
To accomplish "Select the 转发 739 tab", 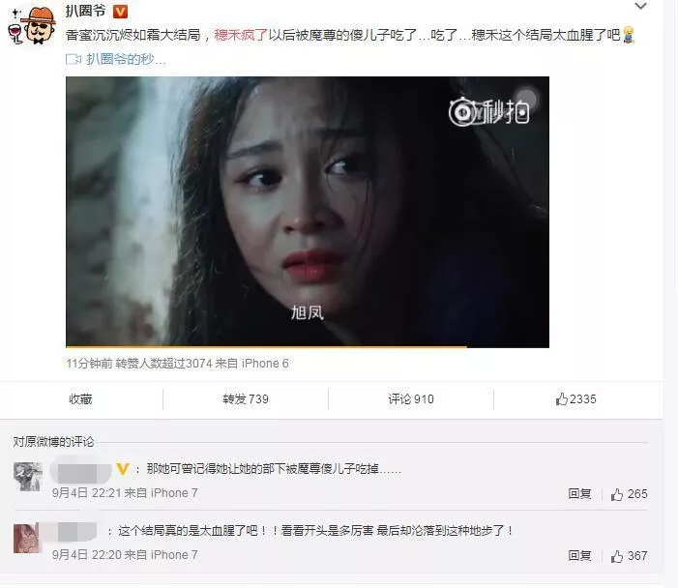I will 246,399.
